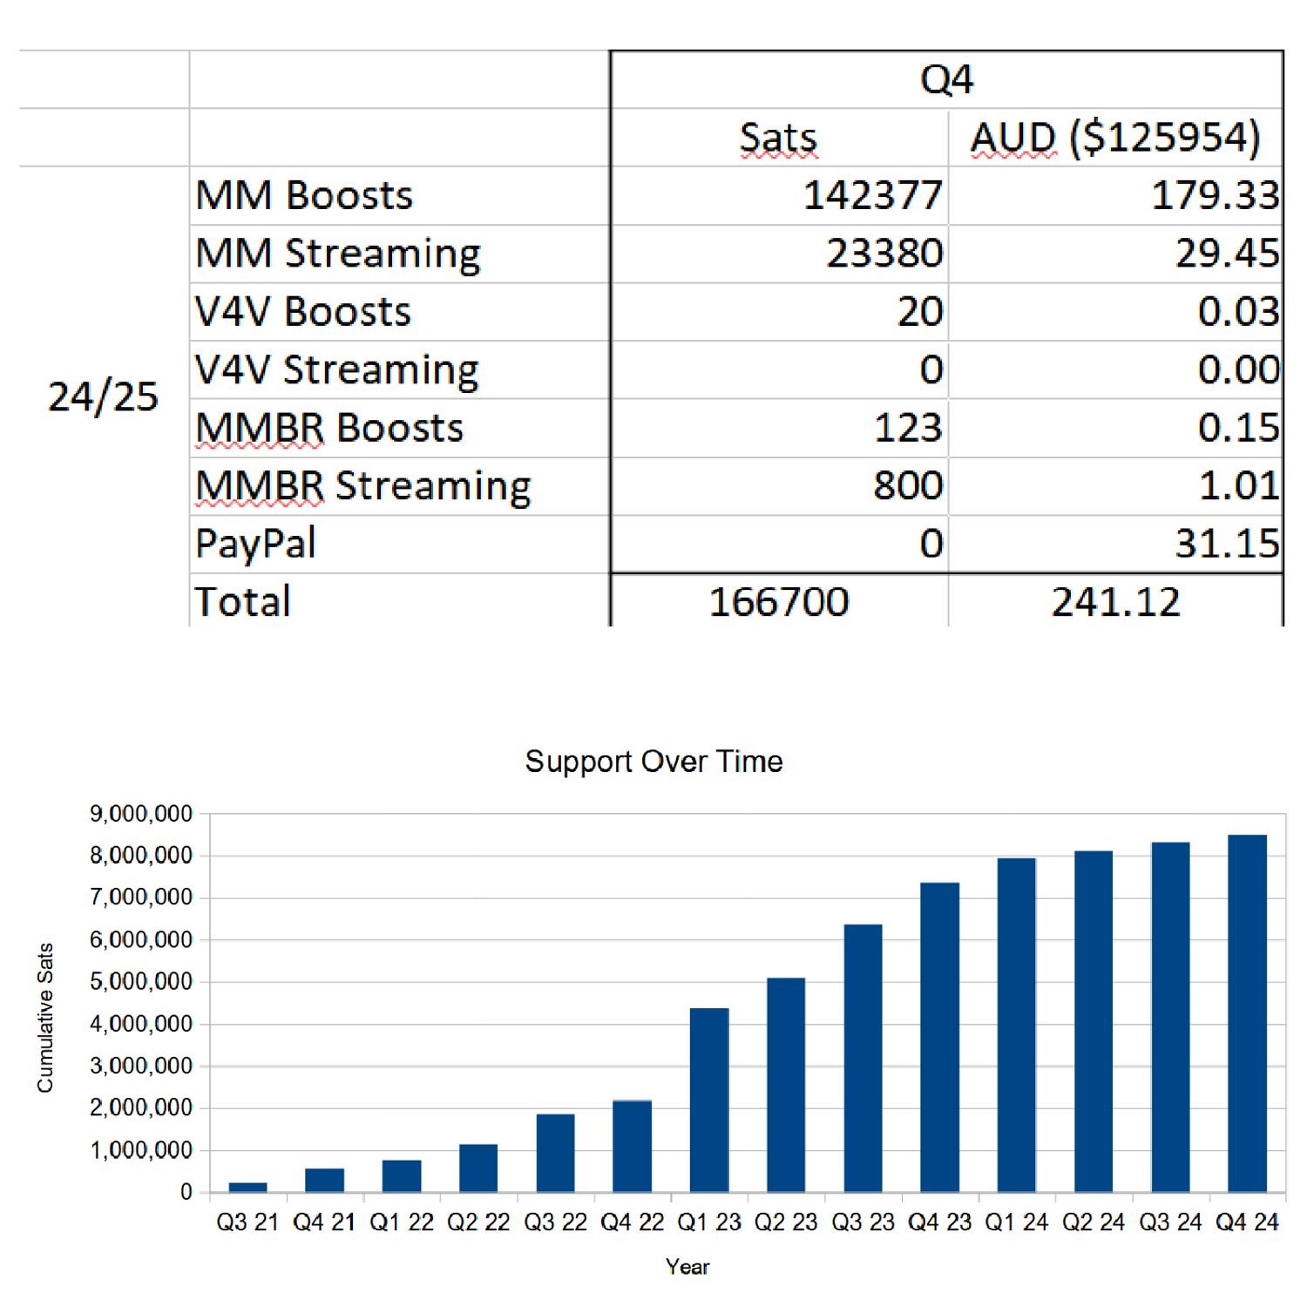This screenshot has width=1307, height=1307.
Task: Select the Q3 22 bar
Action: [555, 1153]
